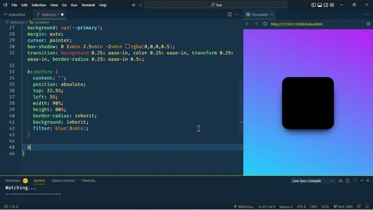Switch to the Terminal panel tab
This screenshot has height=210, width=373.
click(88, 181)
